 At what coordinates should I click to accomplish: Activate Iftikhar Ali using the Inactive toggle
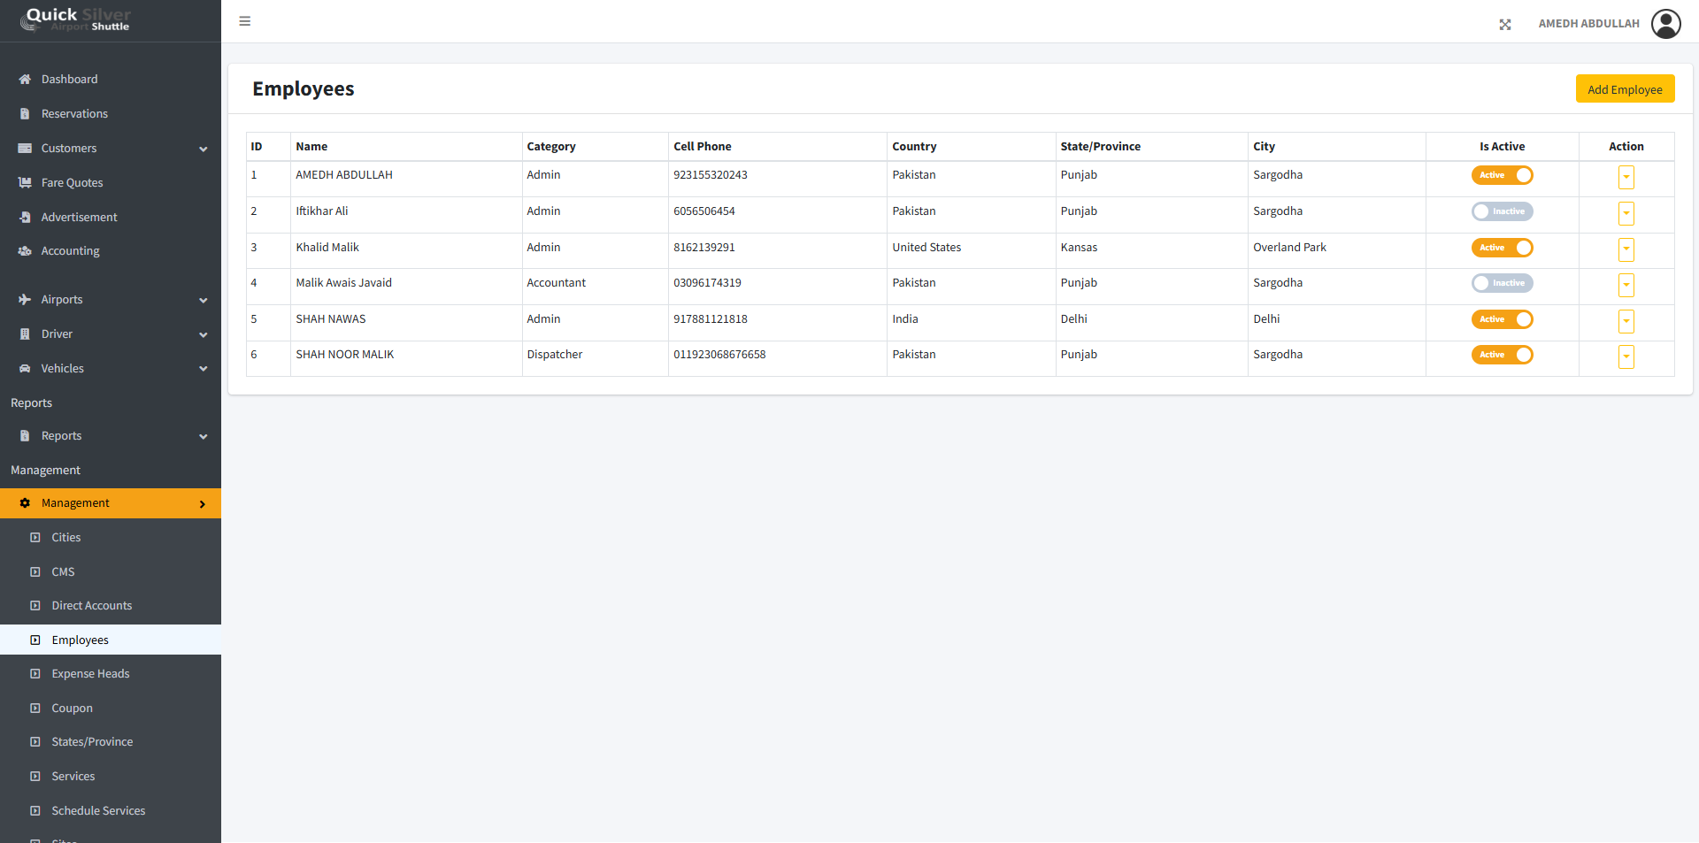pyautogui.click(x=1502, y=211)
